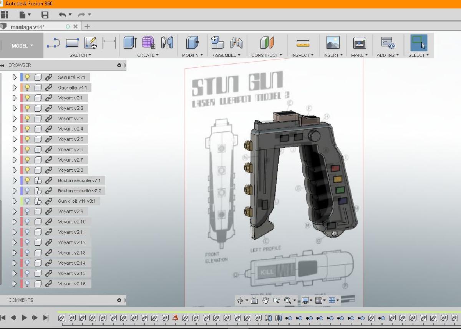Viewport: 461px width, 329px height.
Task: Save the design with the disk icon
Action: [x=45, y=15]
